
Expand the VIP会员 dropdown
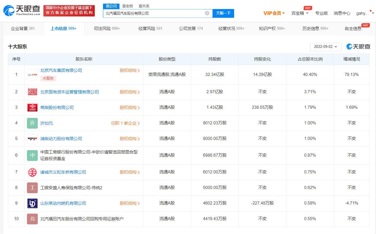(x=274, y=13)
